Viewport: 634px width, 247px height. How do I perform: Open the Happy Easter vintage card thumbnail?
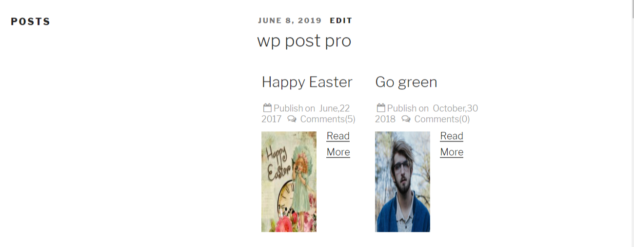[289, 182]
